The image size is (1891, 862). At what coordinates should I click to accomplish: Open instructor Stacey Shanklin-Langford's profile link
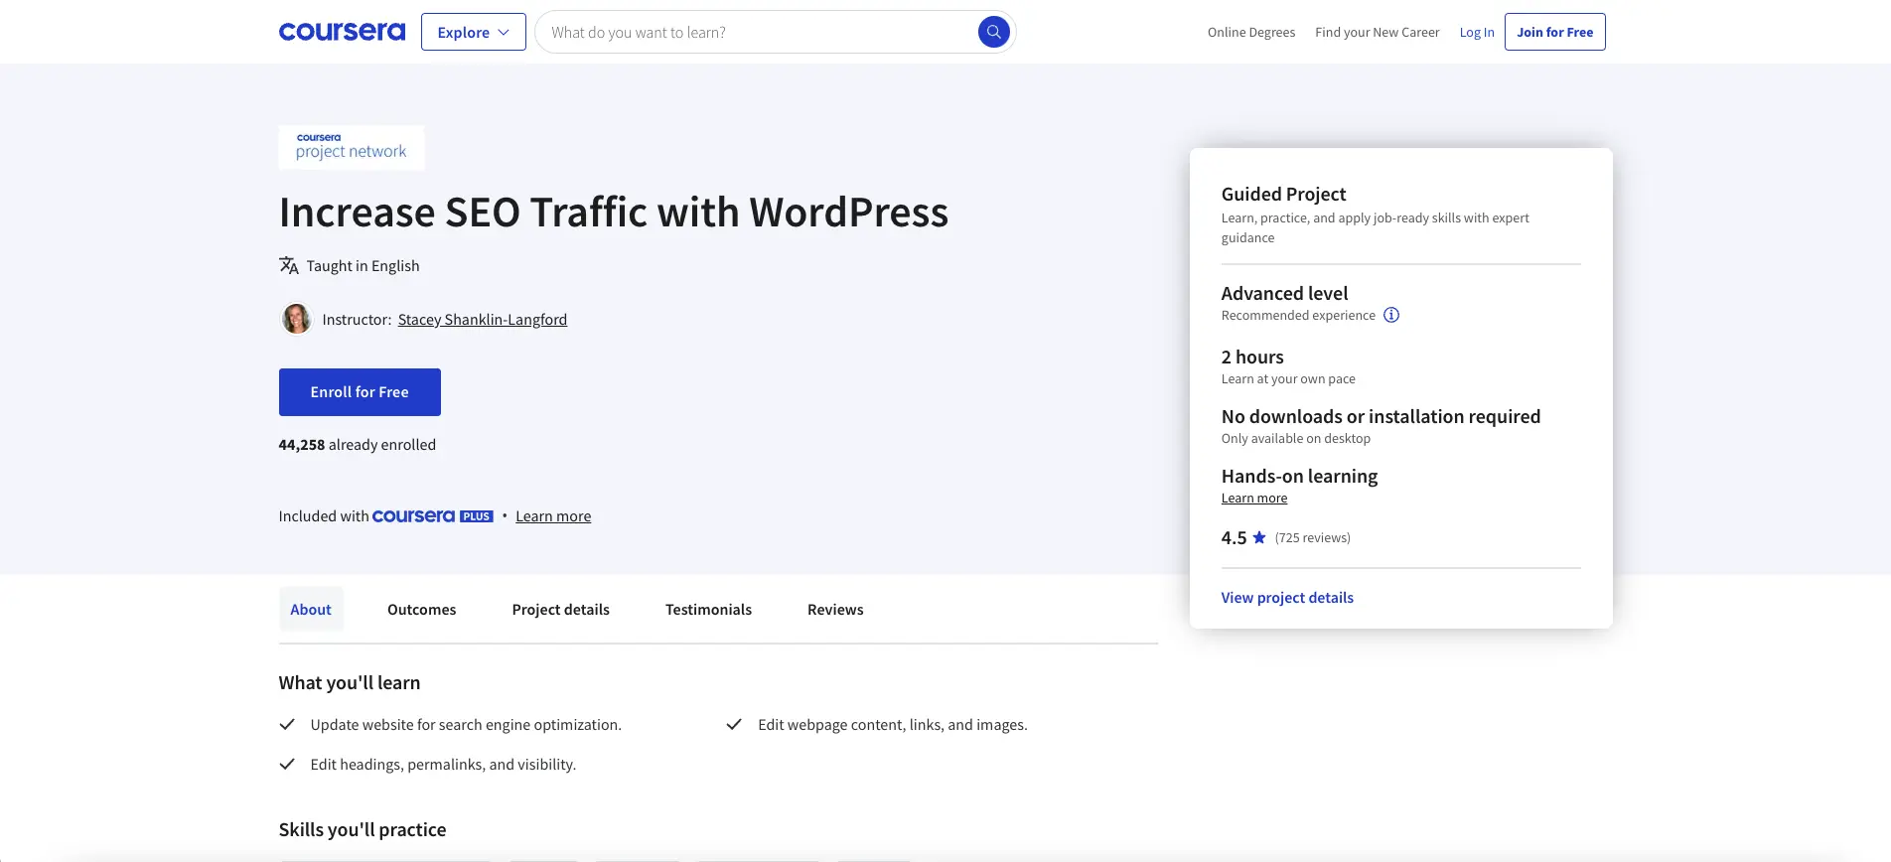[483, 319]
